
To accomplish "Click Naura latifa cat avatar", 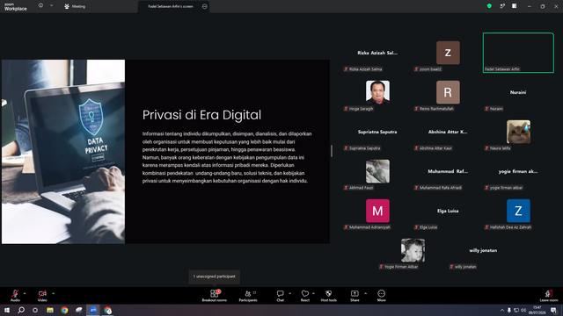I will click(518, 132).
